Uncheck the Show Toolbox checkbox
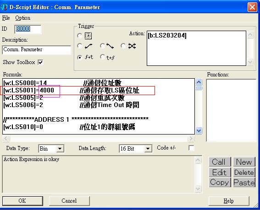Image resolution: width=260 pixels, height=210 pixels. tap(40, 62)
